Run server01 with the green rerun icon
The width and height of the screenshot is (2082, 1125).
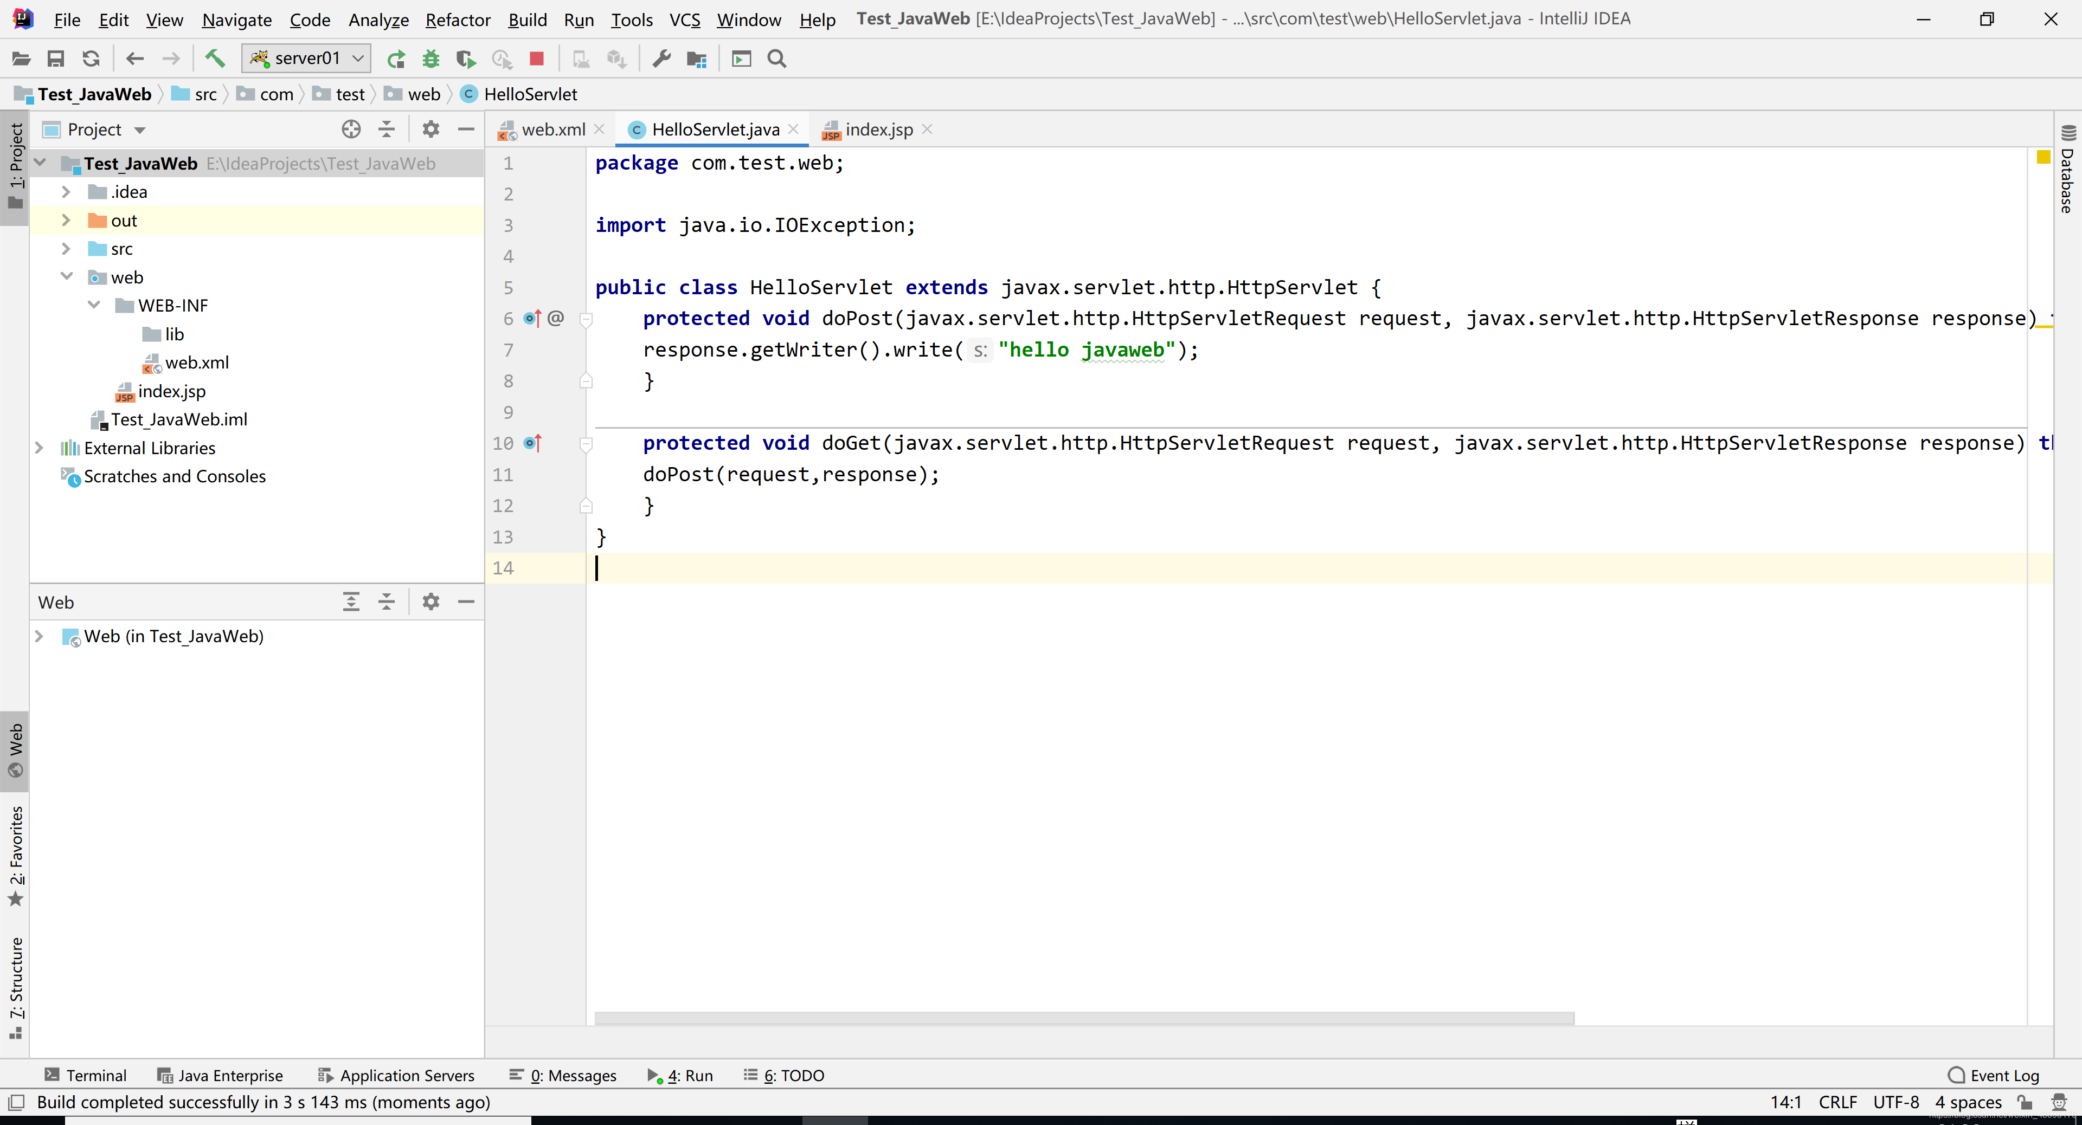point(396,58)
